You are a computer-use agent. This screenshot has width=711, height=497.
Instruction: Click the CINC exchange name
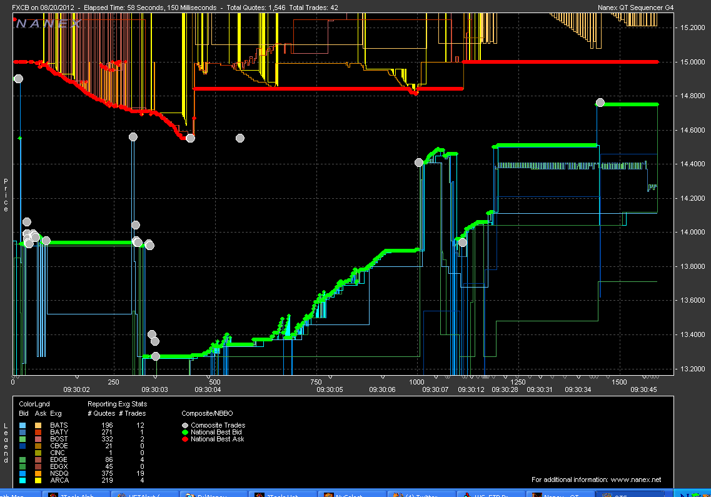tap(58, 453)
